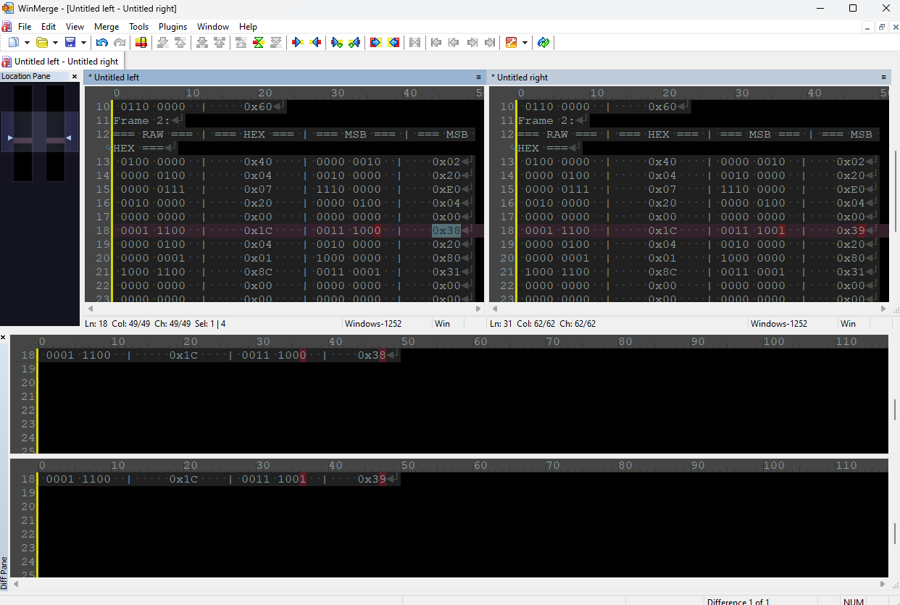Screen dimensions: 900x605
Task: Click 'Windows-1252' in the left status bar
Action: coord(373,323)
